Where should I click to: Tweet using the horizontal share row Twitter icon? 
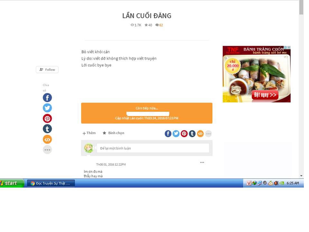pyautogui.click(x=176, y=134)
